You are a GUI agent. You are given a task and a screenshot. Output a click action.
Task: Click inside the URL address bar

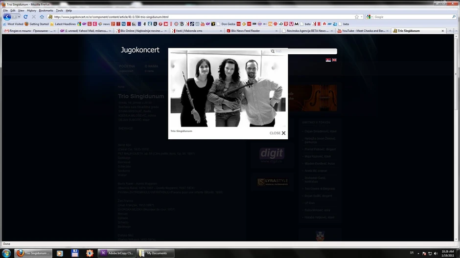click(196, 17)
